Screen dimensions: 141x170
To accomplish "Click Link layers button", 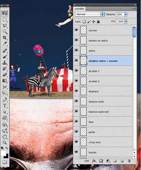I will tap(87, 161).
